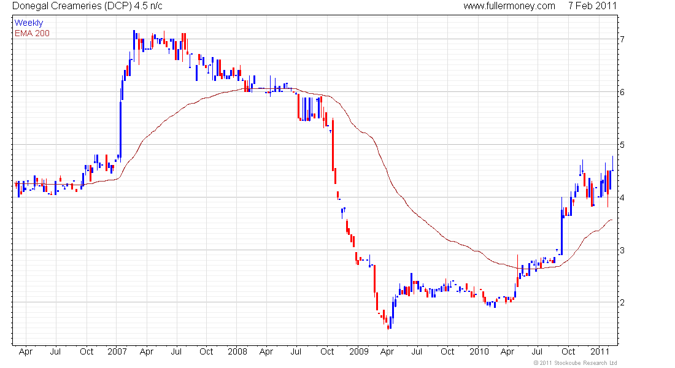Image resolution: width=675 pixels, height=368 pixels.
Task: Click the price axis value 4
Action: [x=622, y=197]
